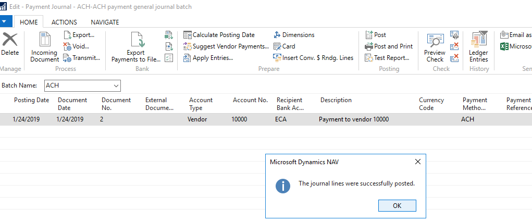The width and height of the screenshot is (532, 221).
Task: Click the Document No. column header
Action: point(116,104)
